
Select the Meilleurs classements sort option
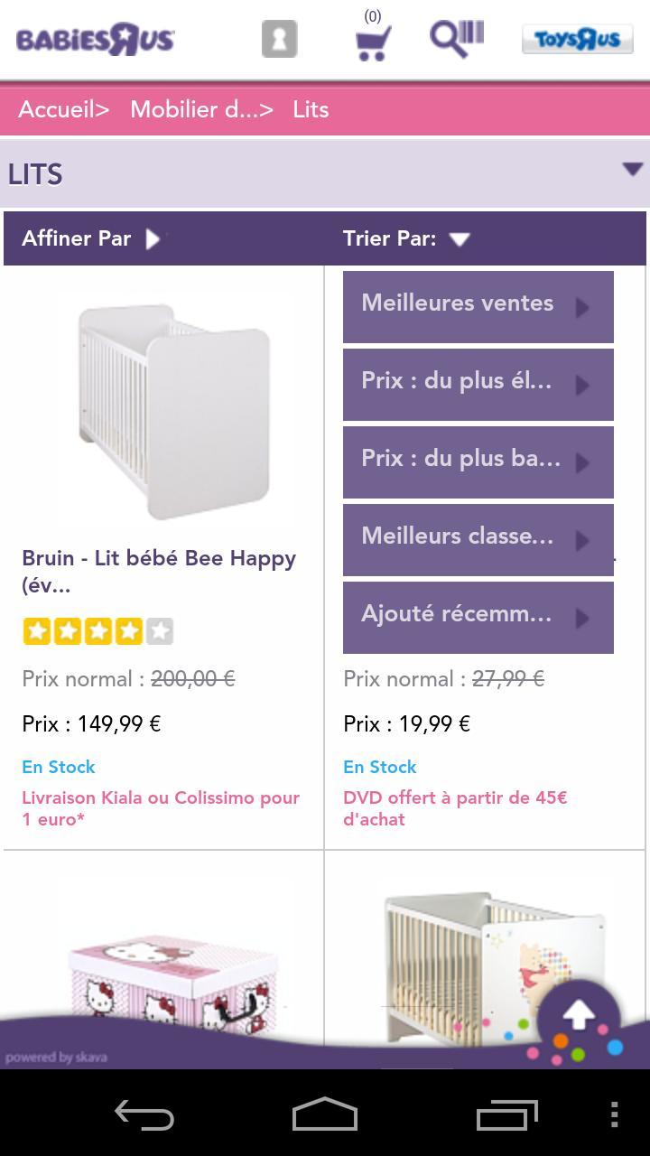[x=478, y=538]
